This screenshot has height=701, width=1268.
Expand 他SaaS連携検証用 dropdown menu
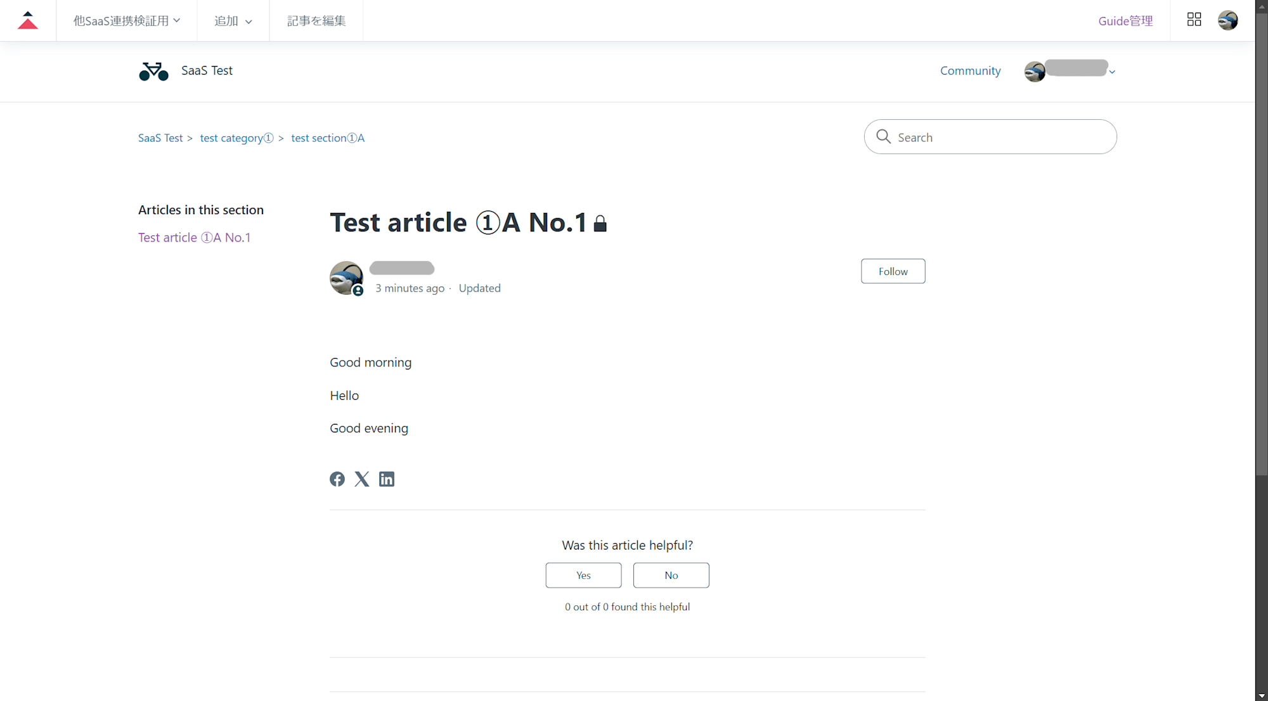pyautogui.click(x=127, y=20)
